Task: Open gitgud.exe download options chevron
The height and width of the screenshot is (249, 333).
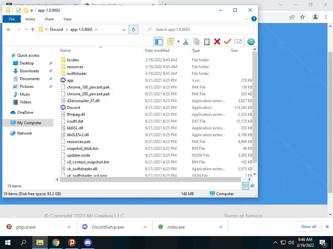Action: click(69, 227)
